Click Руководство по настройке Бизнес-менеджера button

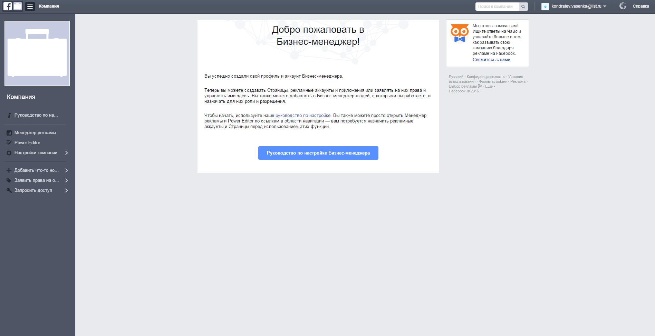click(318, 153)
